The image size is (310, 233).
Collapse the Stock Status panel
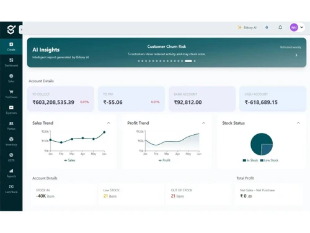pyautogui.click(x=298, y=123)
